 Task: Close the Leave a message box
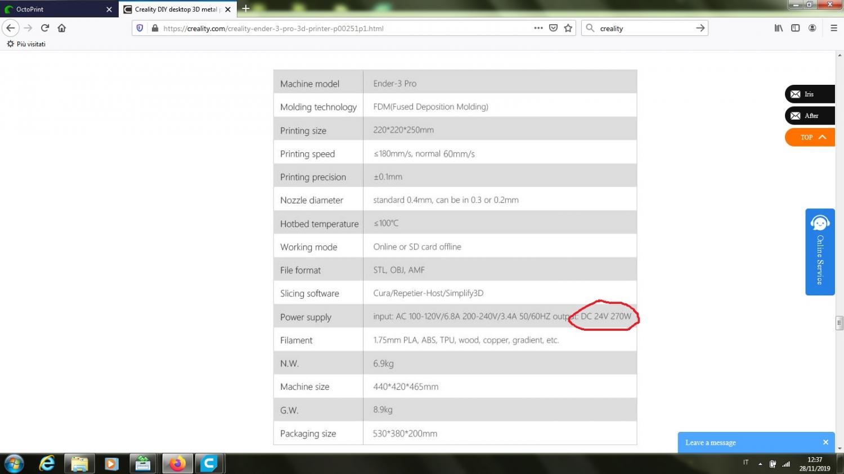(x=825, y=443)
